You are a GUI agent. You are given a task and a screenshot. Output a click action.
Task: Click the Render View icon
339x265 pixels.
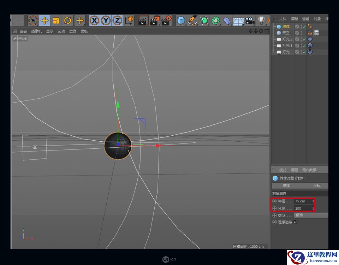point(143,21)
